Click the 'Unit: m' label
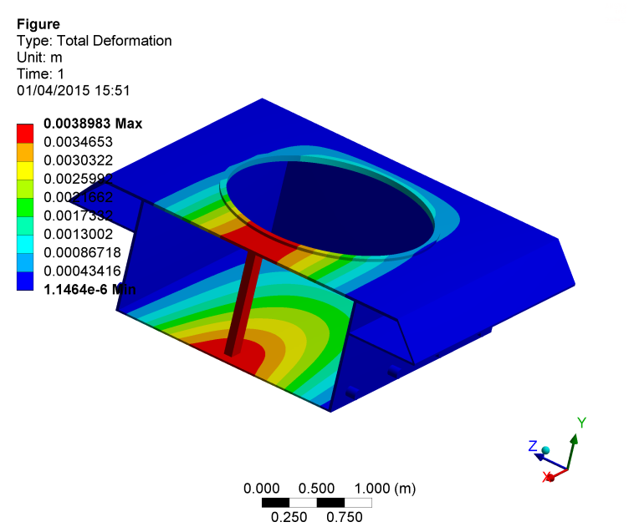 tap(39, 58)
